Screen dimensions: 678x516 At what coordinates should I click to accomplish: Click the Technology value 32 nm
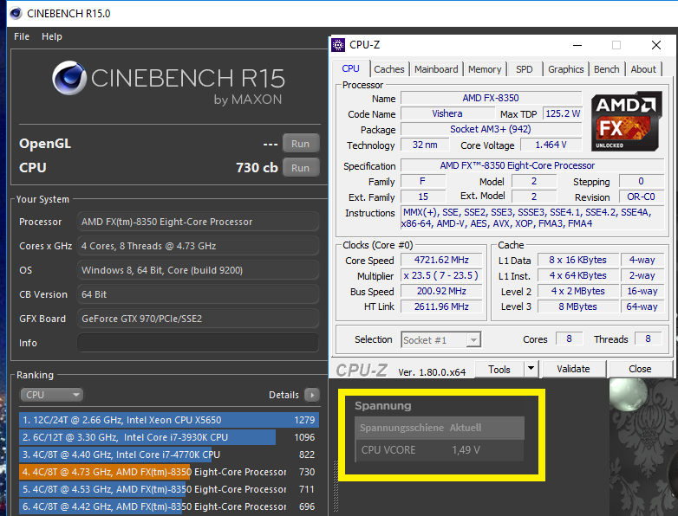click(425, 145)
